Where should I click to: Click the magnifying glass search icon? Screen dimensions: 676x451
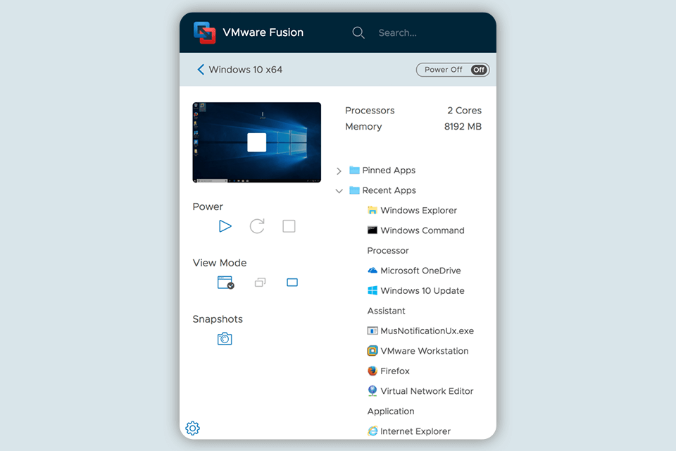pyautogui.click(x=358, y=33)
